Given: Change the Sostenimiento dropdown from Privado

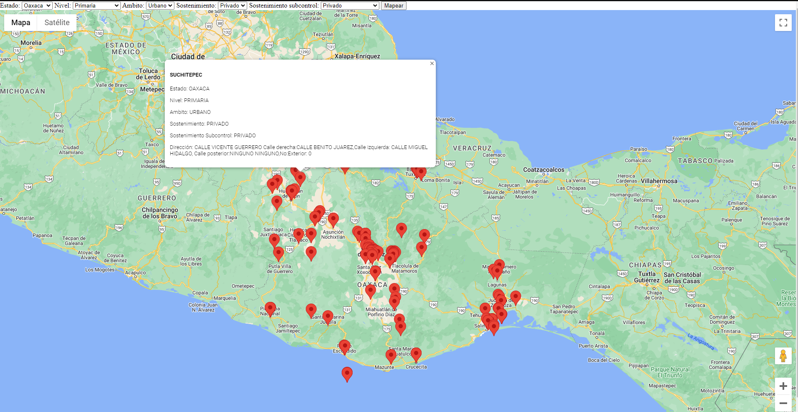Looking at the screenshot, I should coord(233,5).
